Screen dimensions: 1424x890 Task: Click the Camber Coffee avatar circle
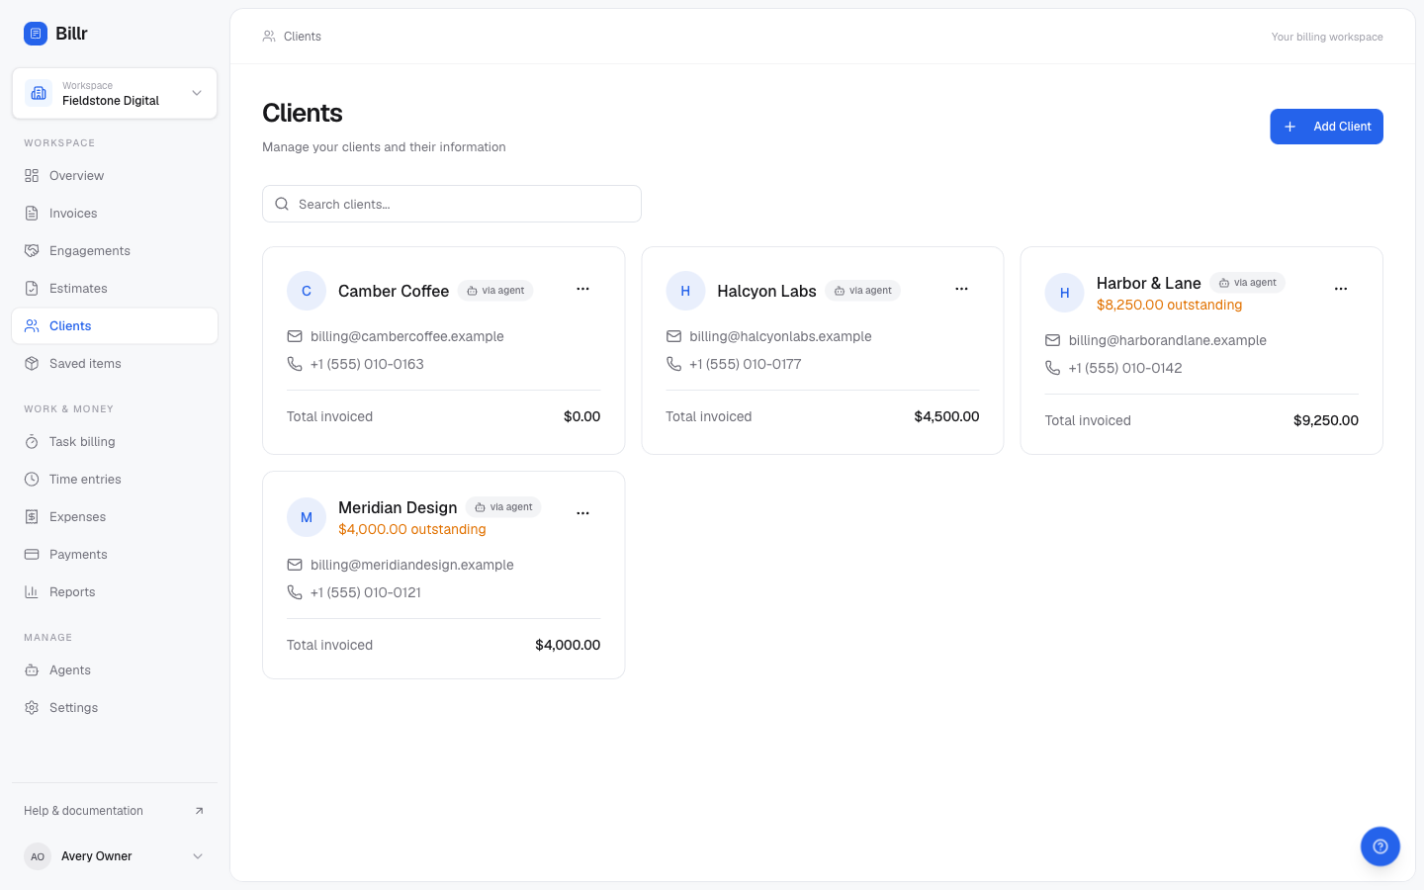pos(307,291)
